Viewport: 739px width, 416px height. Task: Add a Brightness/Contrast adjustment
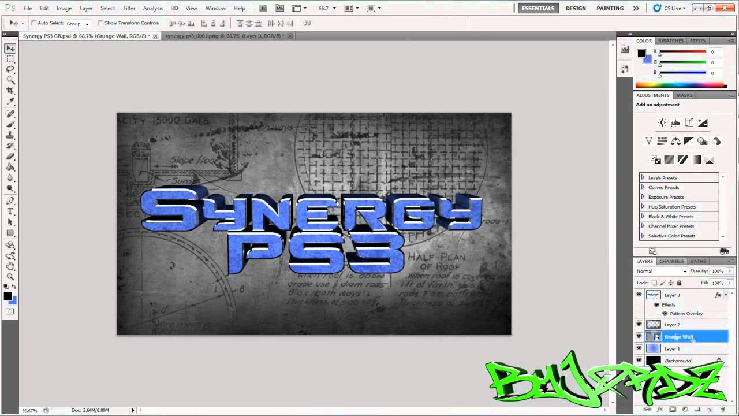(x=662, y=122)
